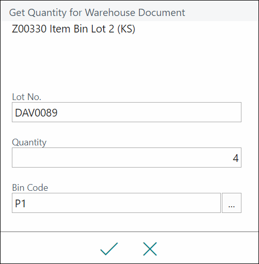Screen dimensions: 259x264
Task: Place cursor in the empty Quantity box area
Action: pyautogui.click(x=120, y=158)
